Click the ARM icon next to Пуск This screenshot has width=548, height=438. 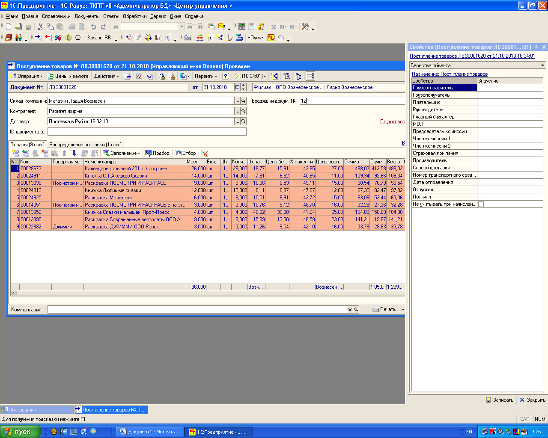(271, 38)
